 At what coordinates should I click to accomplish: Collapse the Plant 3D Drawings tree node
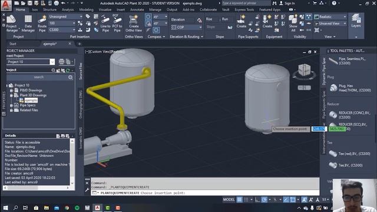click(11, 95)
